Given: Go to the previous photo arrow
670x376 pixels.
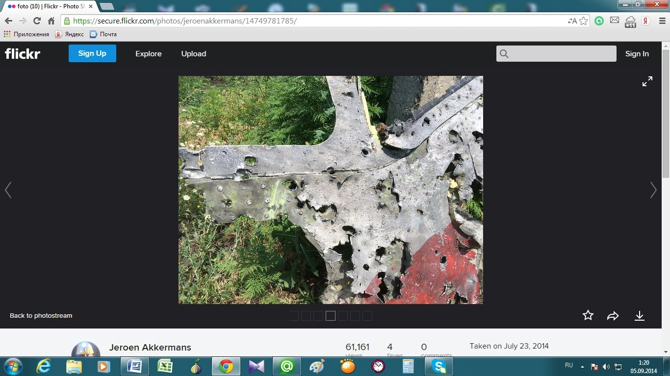Looking at the screenshot, I should (8, 190).
